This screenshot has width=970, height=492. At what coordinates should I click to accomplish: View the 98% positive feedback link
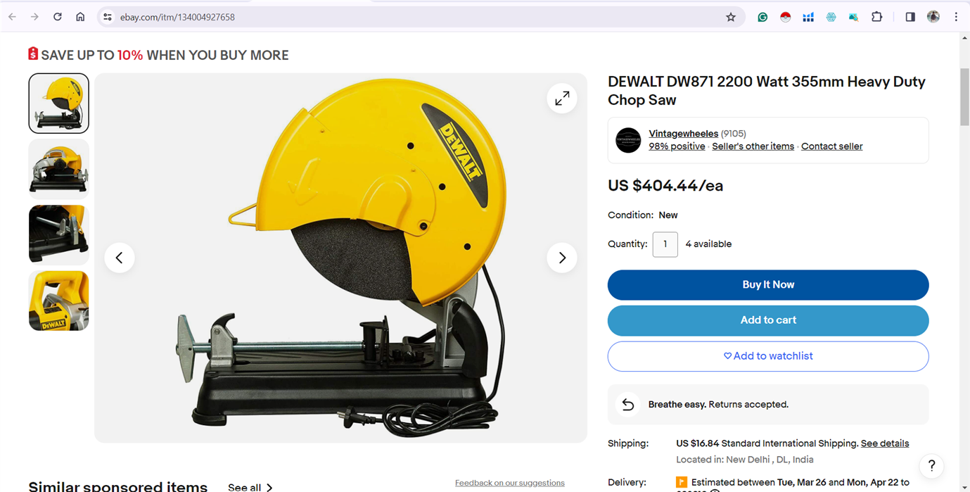[x=677, y=146]
